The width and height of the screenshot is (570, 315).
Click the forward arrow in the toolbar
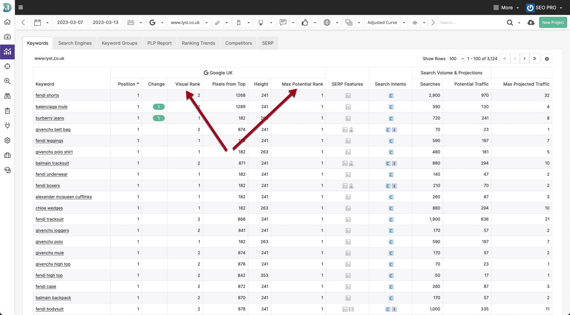click(x=433, y=22)
